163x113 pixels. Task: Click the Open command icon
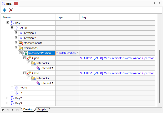[29, 58]
